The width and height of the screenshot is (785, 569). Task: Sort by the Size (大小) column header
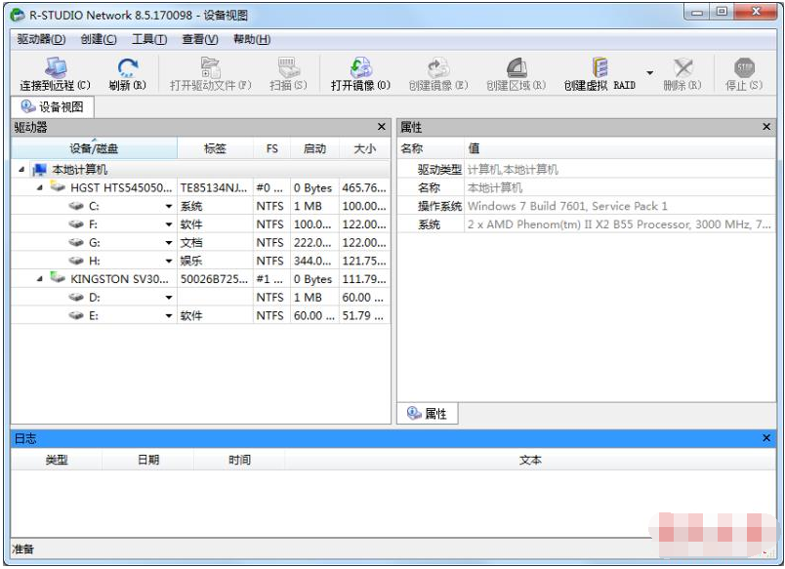pyautogui.click(x=364, y=149)
